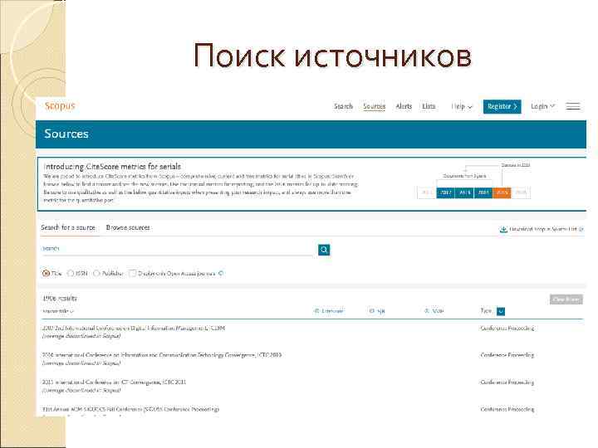Open the ICTC 2010 conference result
The width and height of the screenshot is (598, 448).
[162, 355]
